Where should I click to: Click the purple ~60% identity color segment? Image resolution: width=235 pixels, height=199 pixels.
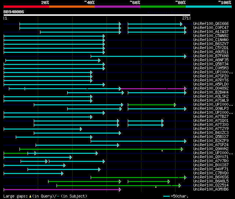[117, 7]
